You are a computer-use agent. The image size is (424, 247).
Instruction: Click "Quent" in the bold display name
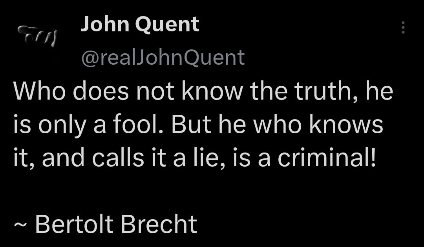tap(167, 25)
